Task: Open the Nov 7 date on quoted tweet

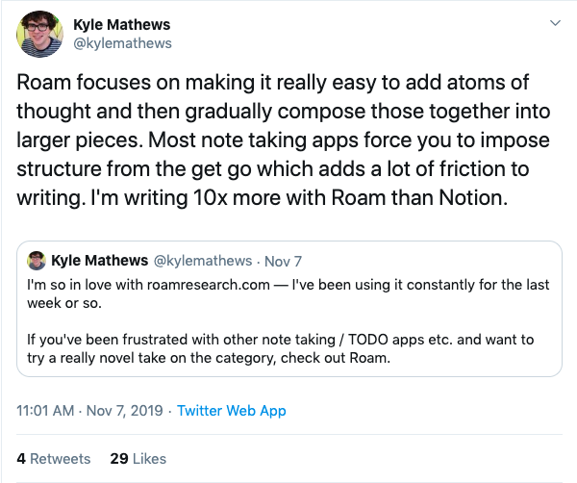Action: (283, 262)
